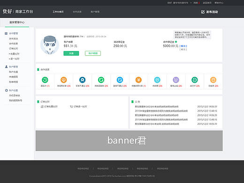
Task: Click the 发布活动 button in the header
Action: click(209, 12)
